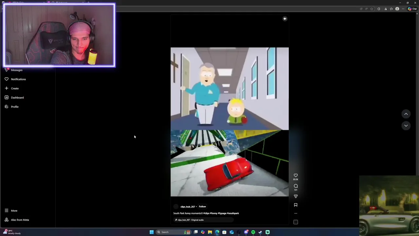Open Notifications in the sidebar
The height and width of the screenshot is (236, 419).
click(x=18, y=79)
